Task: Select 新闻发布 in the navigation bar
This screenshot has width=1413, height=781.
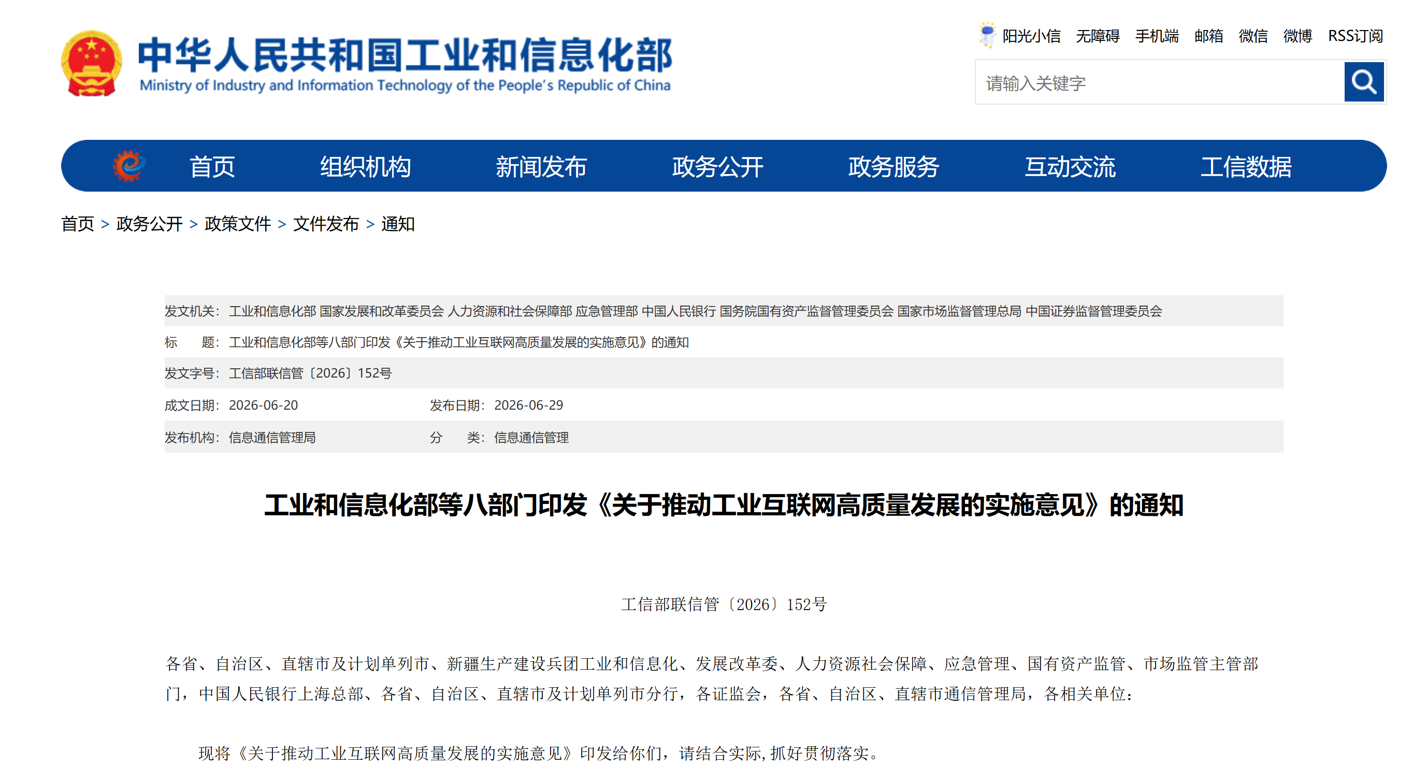Action: (x=541, y=167)
